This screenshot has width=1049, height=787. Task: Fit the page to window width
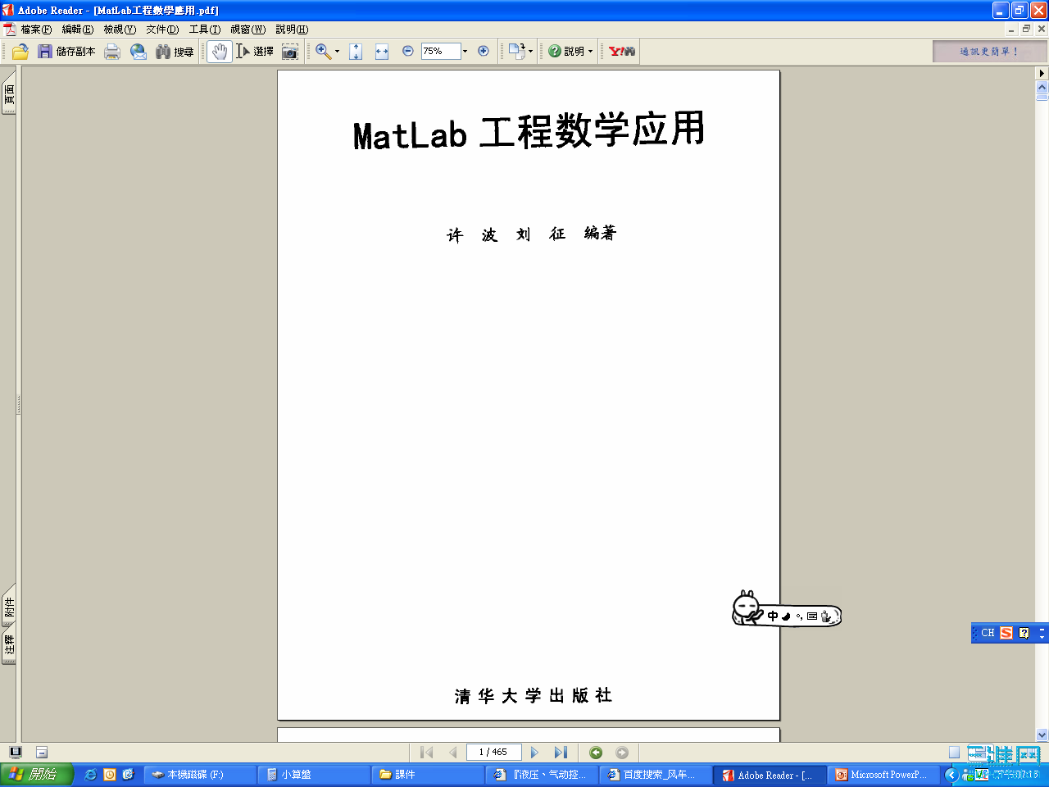coord(382,52)
